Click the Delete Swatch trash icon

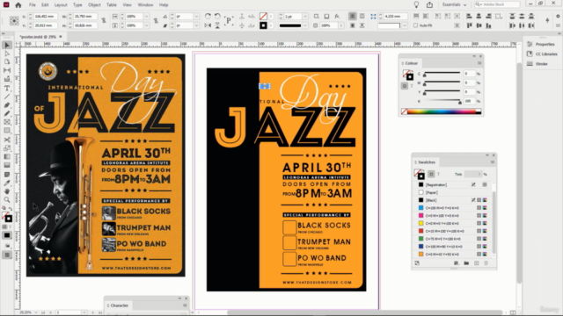coord(486,263)
